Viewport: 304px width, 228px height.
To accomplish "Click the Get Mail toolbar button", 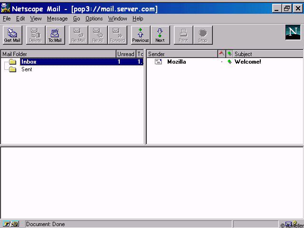I will [x=12, y=35].
